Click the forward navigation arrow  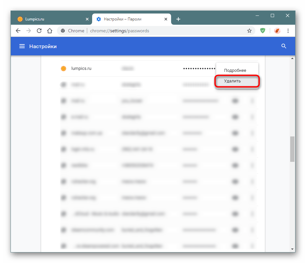click(29, 31)
